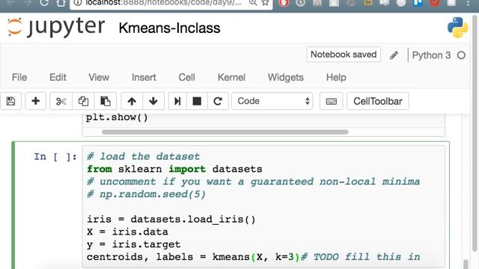
Task: Click the pencil edit mode indicator
Action: (x=394, y=55)
